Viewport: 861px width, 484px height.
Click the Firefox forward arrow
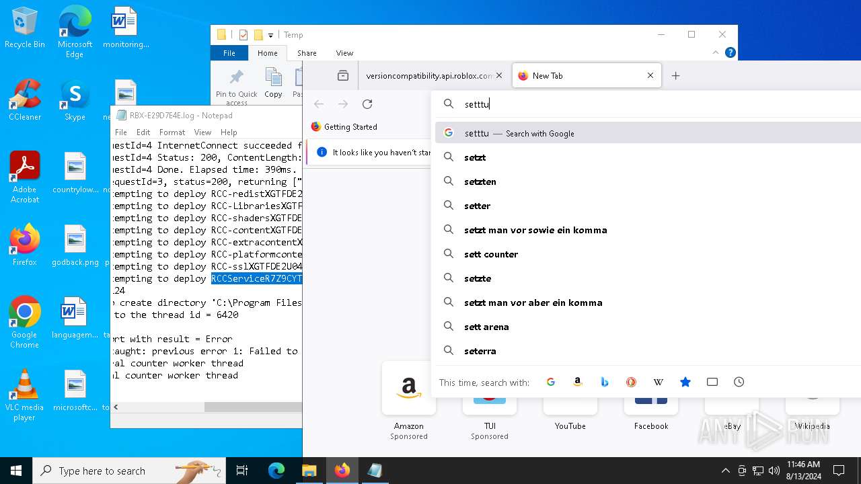343,104
